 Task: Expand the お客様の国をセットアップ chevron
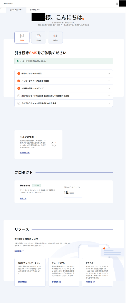109,88
